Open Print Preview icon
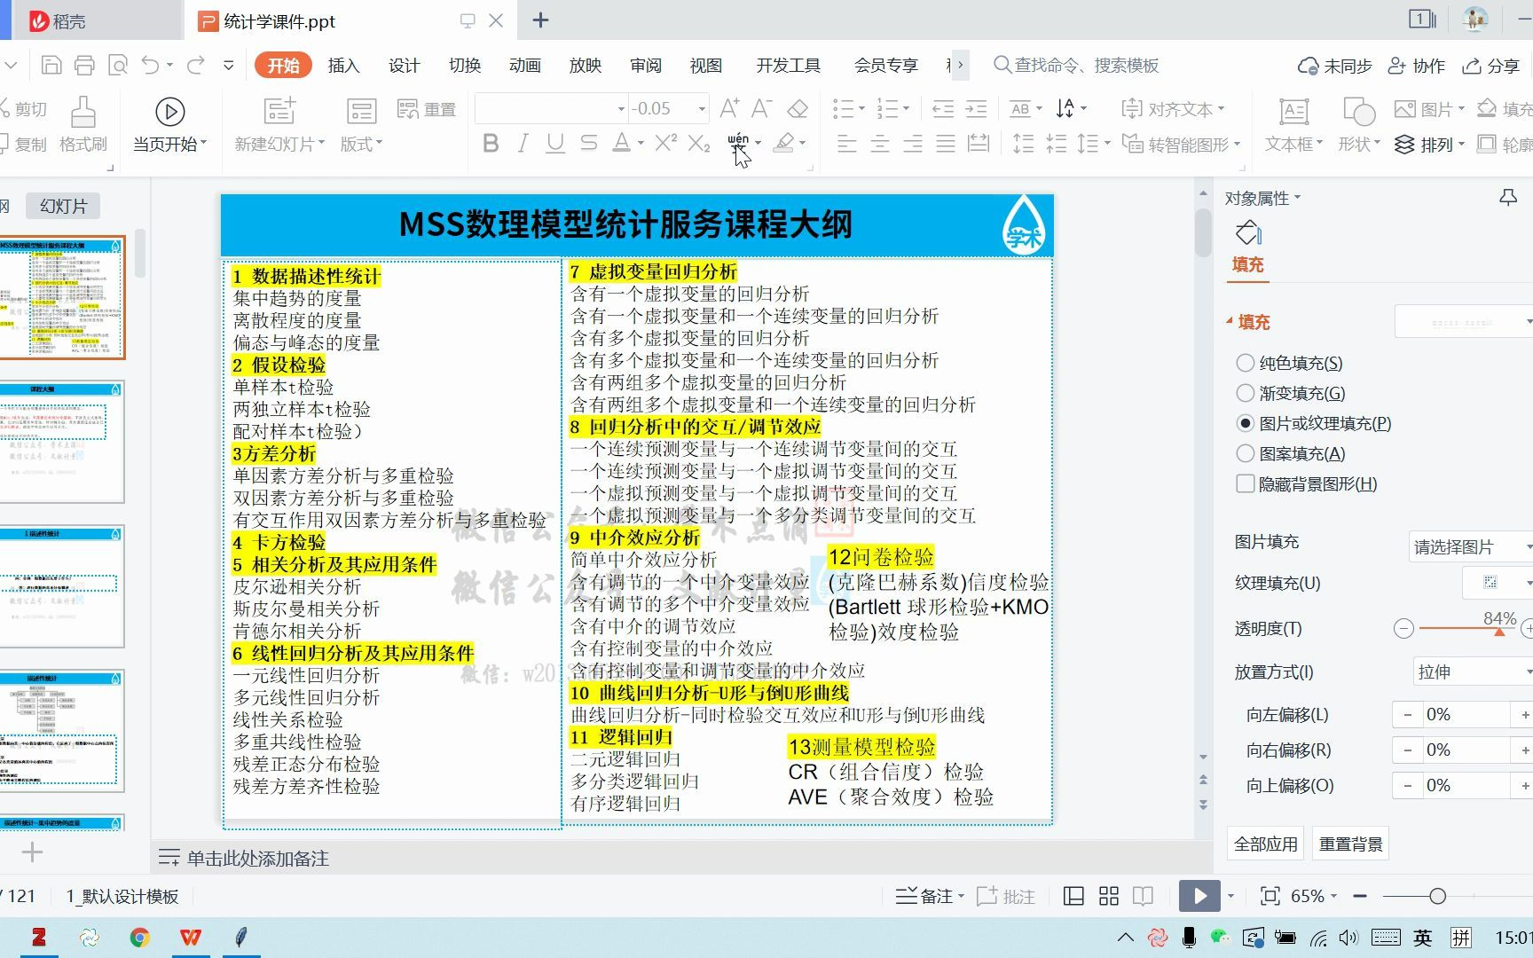 (117, 65)
